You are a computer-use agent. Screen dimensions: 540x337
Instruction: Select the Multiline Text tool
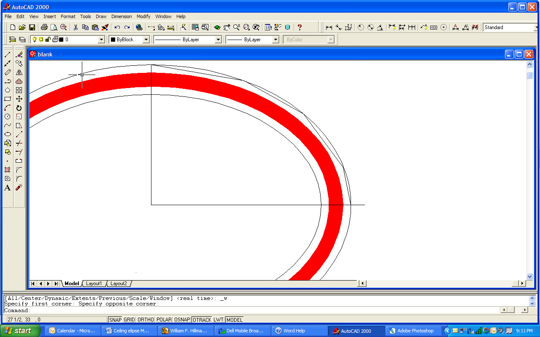click(x=7, y=187)
